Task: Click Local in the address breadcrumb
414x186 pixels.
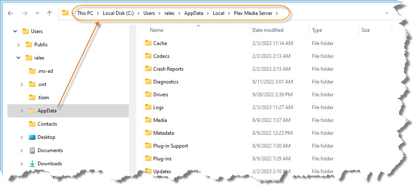Action: coord(219,13)
